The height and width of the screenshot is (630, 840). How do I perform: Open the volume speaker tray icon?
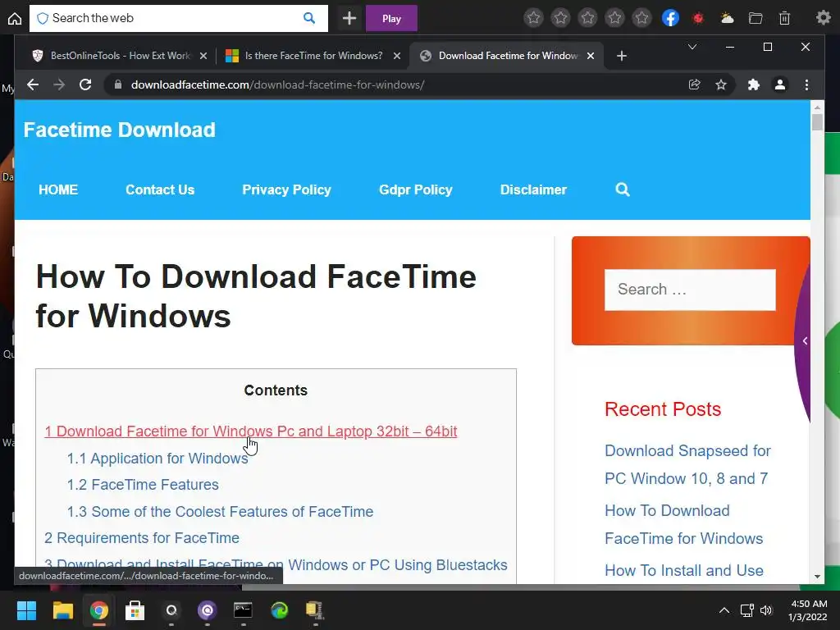(766, 610)
